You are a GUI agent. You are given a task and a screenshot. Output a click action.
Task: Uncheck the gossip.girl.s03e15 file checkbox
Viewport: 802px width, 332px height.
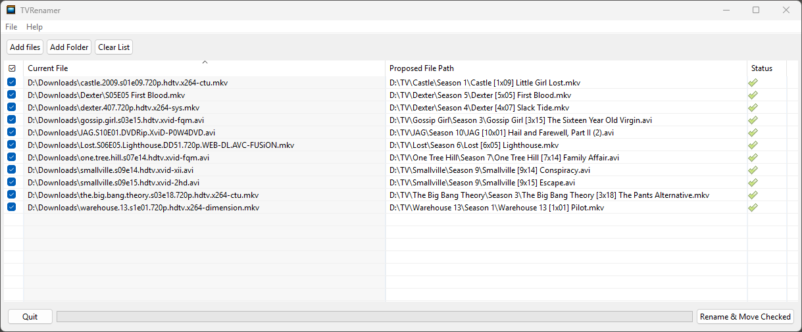[x=12, y=120]
